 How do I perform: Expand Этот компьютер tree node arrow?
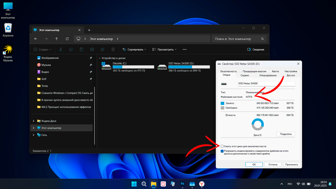(x=34, y=128)
